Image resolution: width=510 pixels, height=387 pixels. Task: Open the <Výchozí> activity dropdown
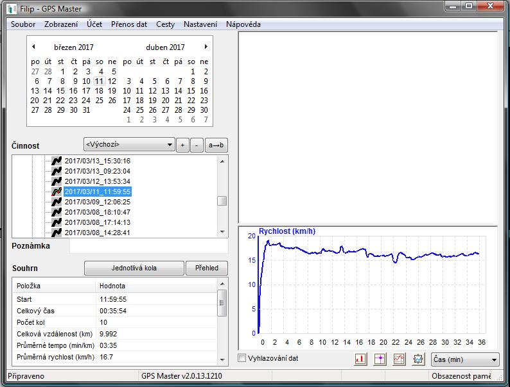tap(129, 145)
